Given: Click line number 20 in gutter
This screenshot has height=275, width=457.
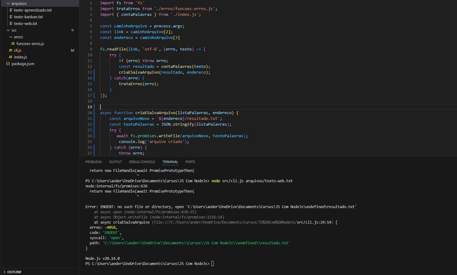Looking at the screenshot, I should [x=90, y=113].
